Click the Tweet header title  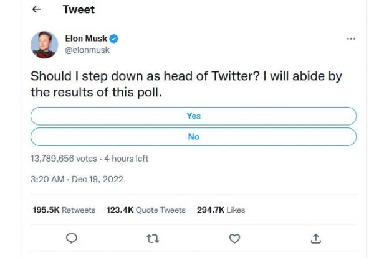pyautogui.click(x=79, y=10)
